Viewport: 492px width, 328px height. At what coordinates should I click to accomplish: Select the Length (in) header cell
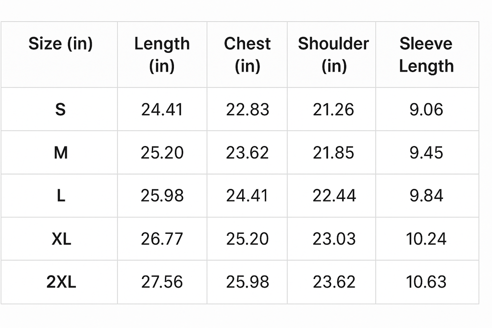tap(162, 55)
